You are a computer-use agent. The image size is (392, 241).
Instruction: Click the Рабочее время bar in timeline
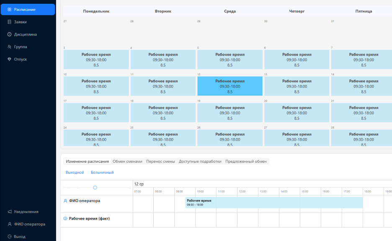coord(274,203)
